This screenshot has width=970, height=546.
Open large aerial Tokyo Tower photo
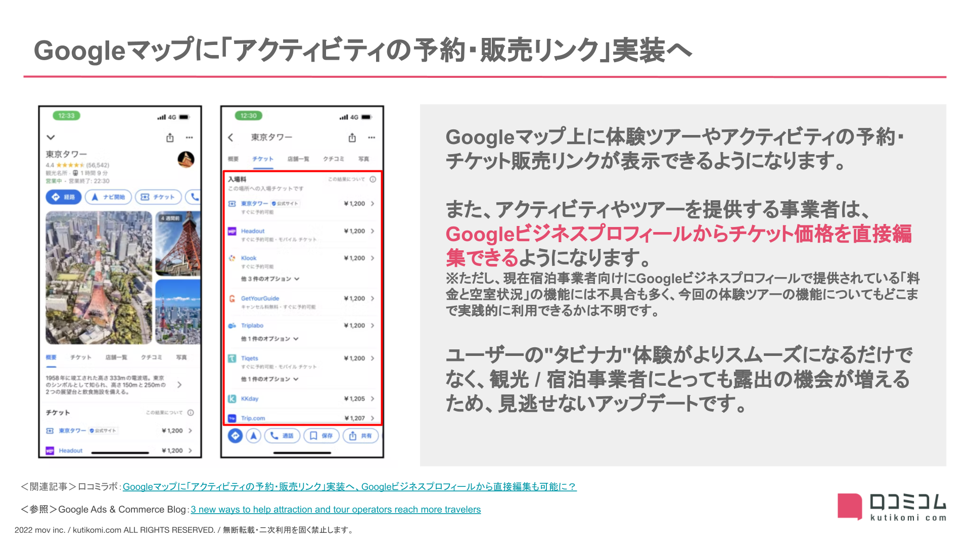(99, 278)
